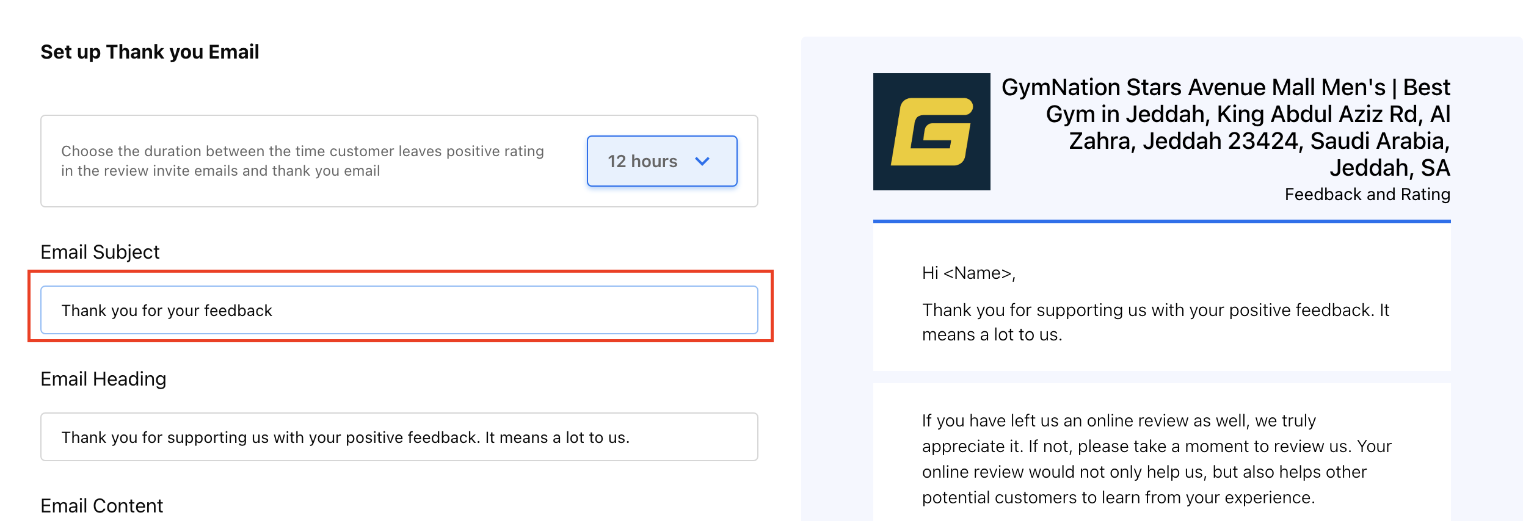Open the 12 hours duration dropdown
This screenshot has height=521, width=1534.
tap(661, 161)
